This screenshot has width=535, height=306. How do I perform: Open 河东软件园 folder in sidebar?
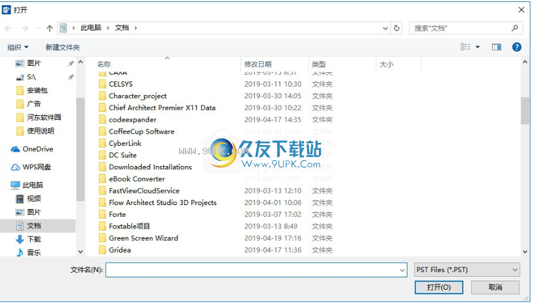coord(44,117)
